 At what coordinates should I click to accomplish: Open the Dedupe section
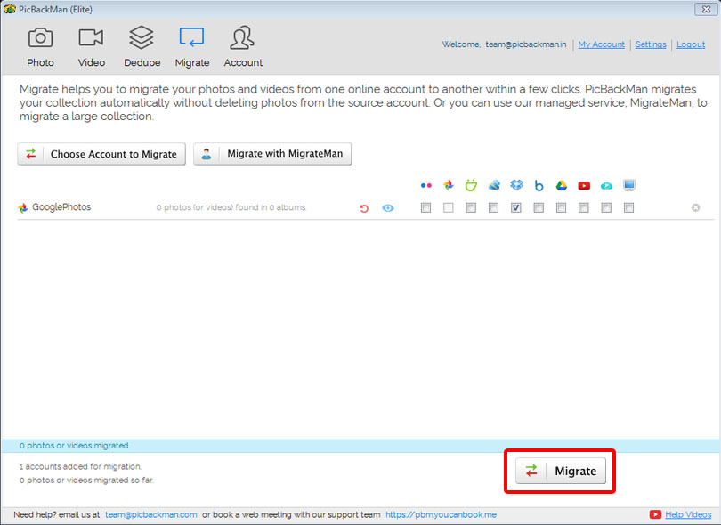point(142,47)
